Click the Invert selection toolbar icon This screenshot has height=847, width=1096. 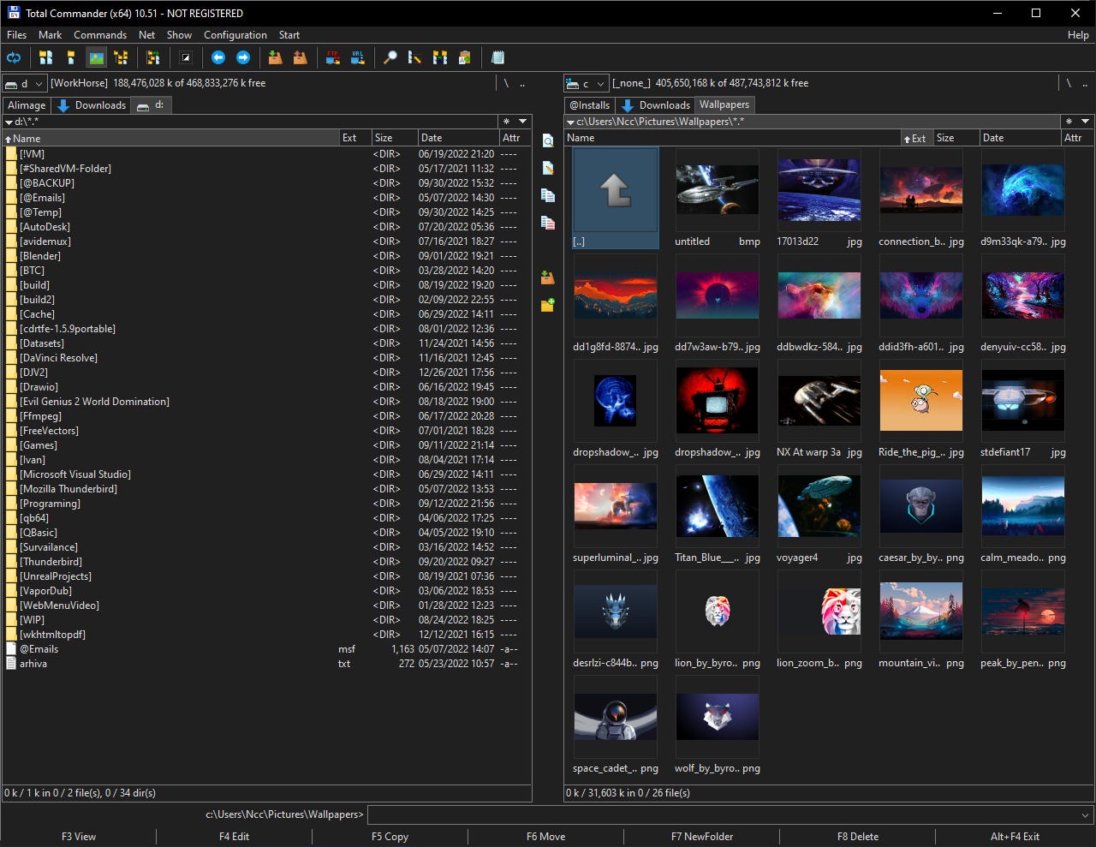coord(186,57)
